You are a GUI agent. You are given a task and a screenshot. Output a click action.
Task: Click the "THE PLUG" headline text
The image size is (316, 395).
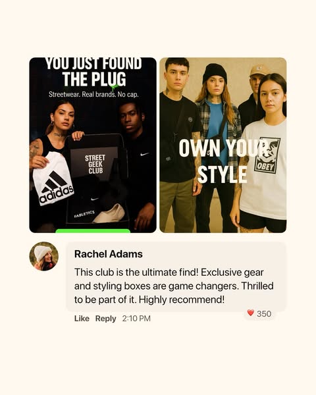94,79
